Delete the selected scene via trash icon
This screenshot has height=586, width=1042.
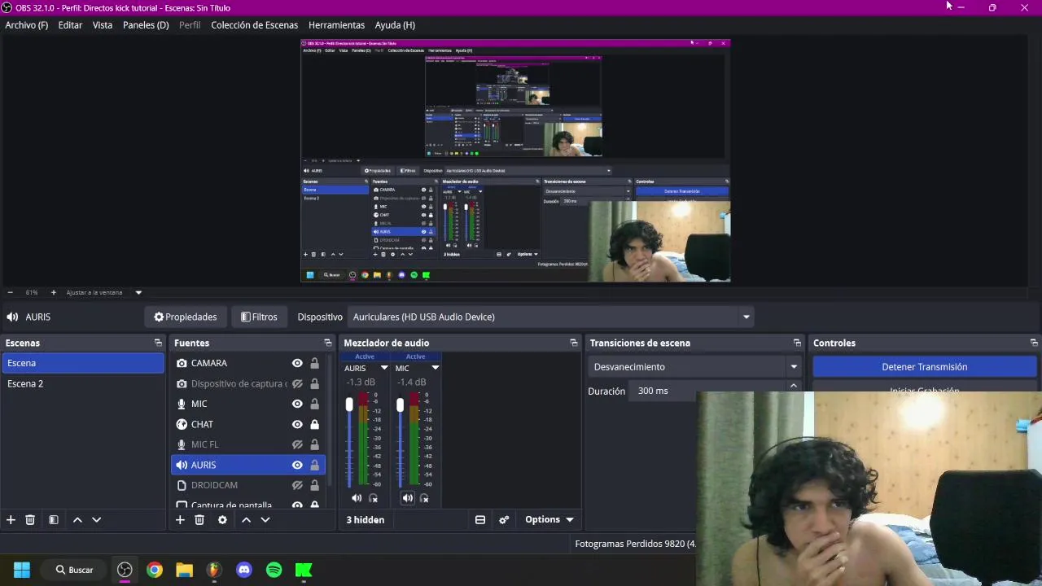tap(30, 520)
